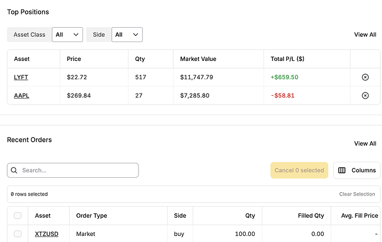The image size is (382, 242).
Task: Click the Order Type column header
Action: (91, 215)
